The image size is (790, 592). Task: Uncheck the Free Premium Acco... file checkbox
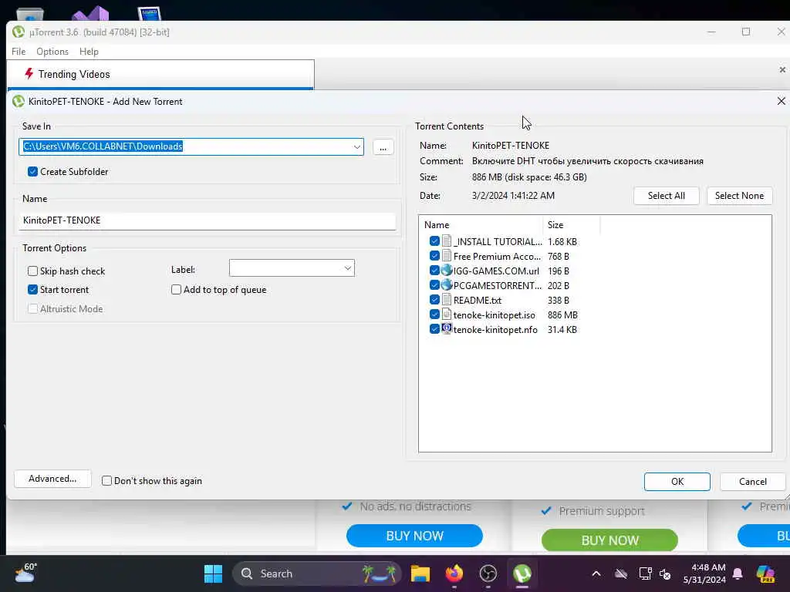tap(434, 256)
